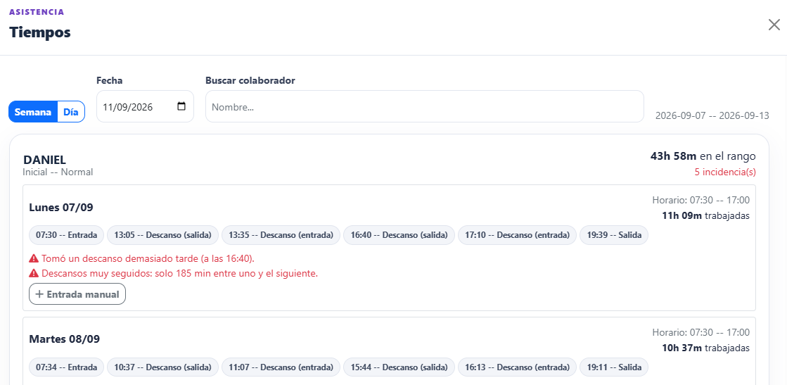The image size is (787, 385).
Task: Switch to Semana view
Action: [x=33, y=112]
